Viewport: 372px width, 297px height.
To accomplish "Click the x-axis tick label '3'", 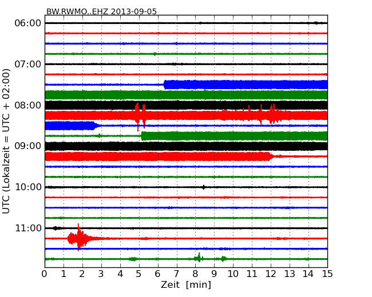I will point(101,274).
